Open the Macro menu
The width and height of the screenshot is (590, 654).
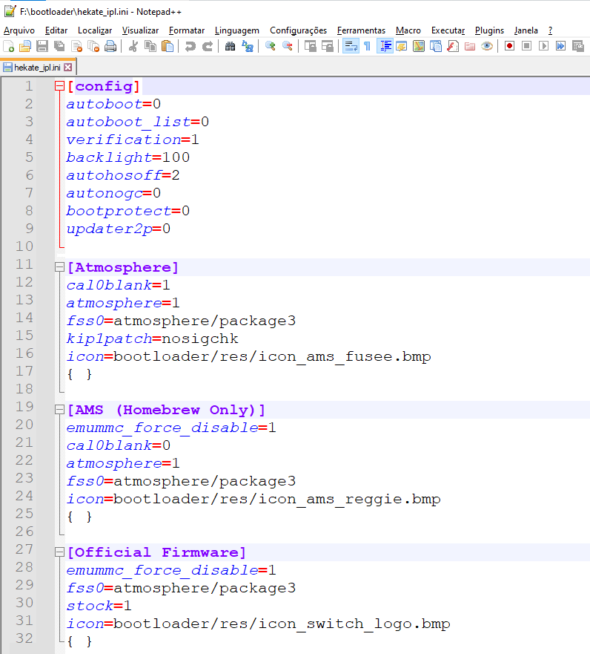point(408,30)
